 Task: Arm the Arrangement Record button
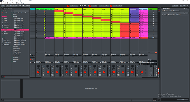[x=85, y=6]
